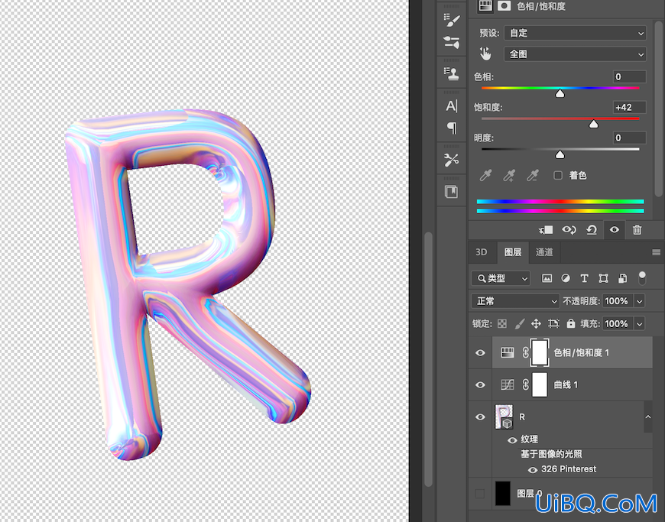Image resolution: width=665 pixels, height=522 pixels.
Task: Click link icon on 色相/饱和度 1 layer
Action: (525, 352)
